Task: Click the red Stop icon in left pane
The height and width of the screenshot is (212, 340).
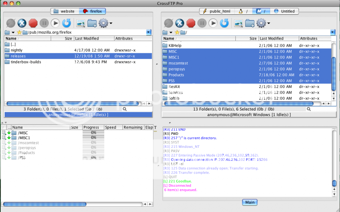Action: coord(33,23)
